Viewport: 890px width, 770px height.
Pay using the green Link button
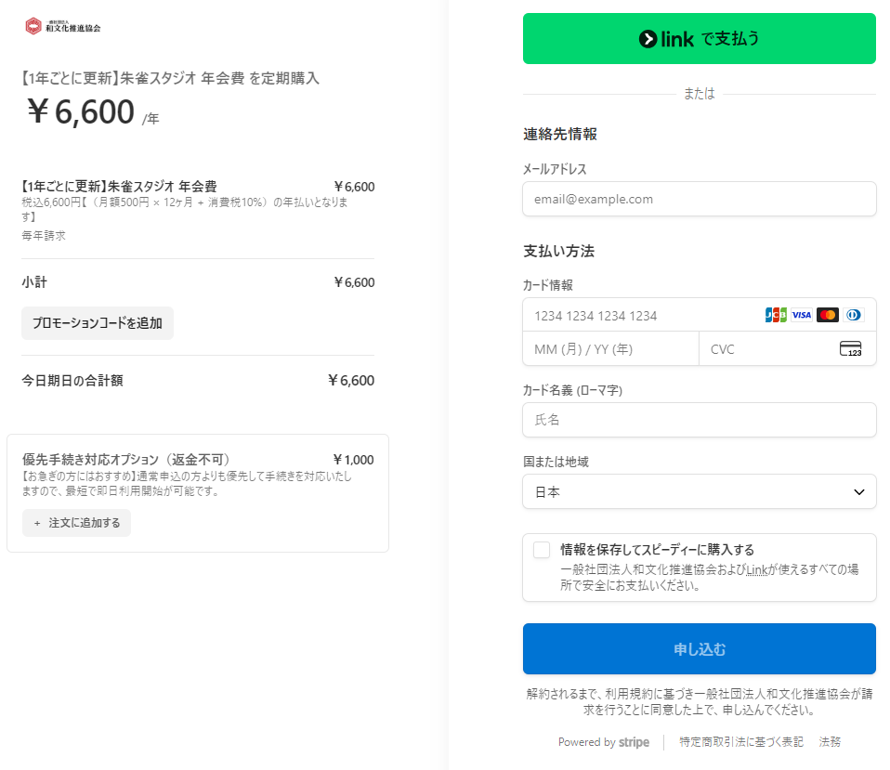tap(699, 39)
